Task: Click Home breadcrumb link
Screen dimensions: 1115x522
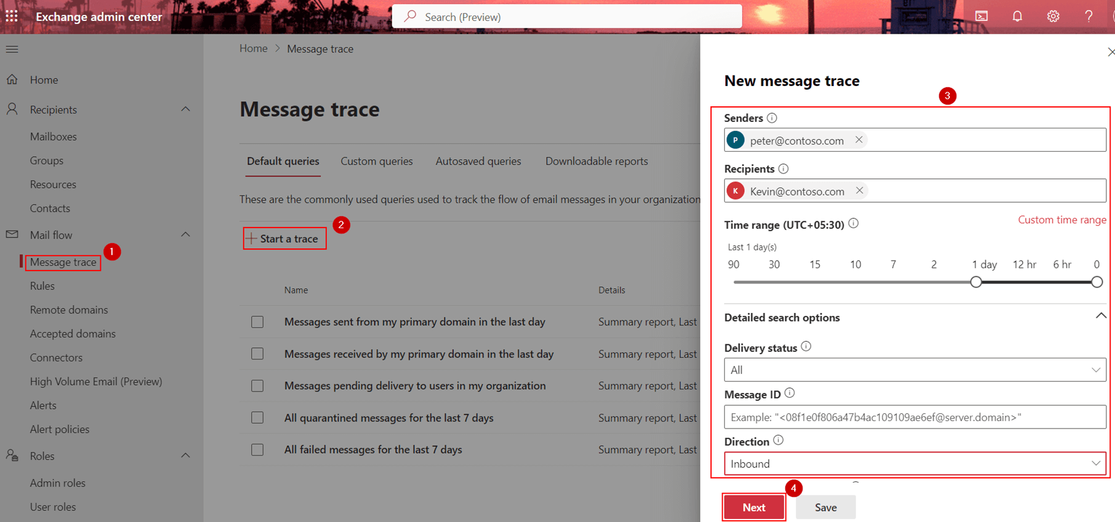Action: (x=254, y=49)
